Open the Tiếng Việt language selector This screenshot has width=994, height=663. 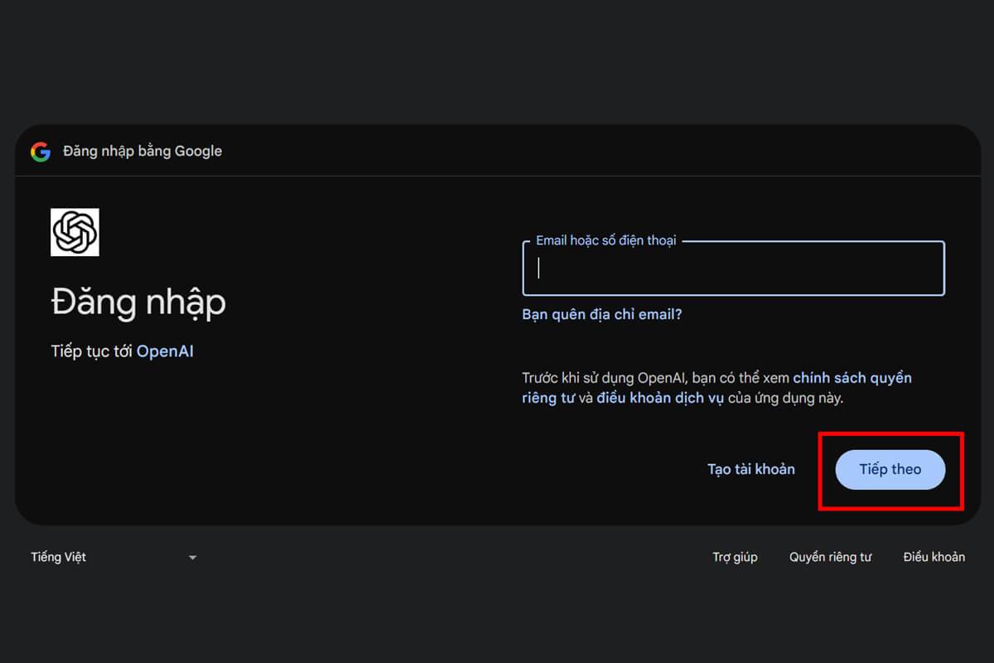click(59, 557)
